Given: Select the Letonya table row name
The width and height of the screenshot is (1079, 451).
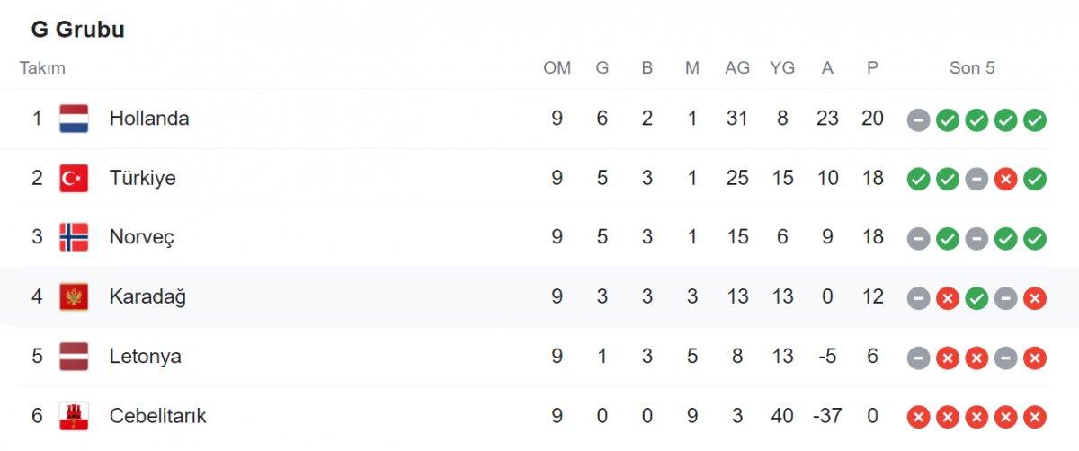Looking at the screenshot, I should [145, 357].
